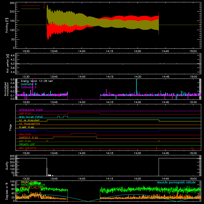
Task: Click the SC_TRANSMITTER flag label
Action: pos(30,124)
